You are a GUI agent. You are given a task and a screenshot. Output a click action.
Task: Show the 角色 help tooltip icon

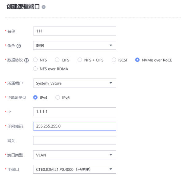(x=19, y=46)
